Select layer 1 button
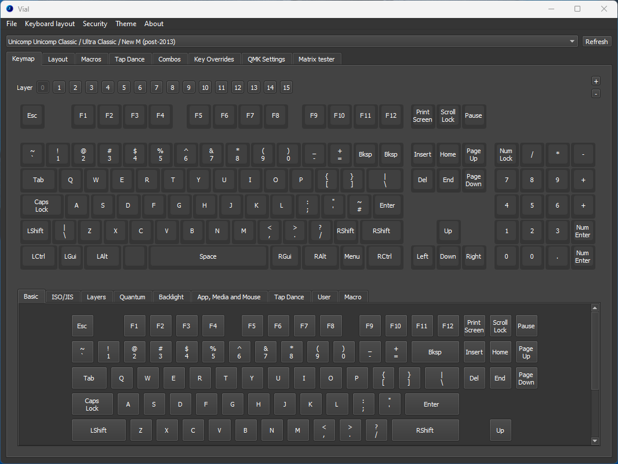 (x=59, y=88)
